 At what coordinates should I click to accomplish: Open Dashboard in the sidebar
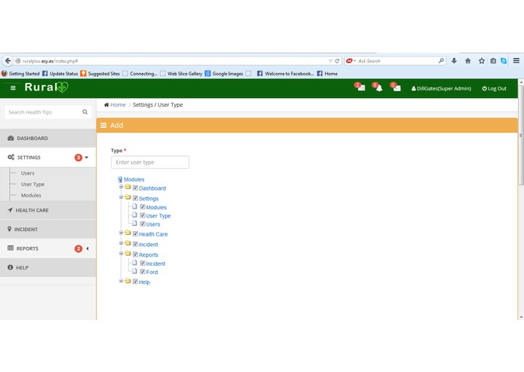point(47,138)
